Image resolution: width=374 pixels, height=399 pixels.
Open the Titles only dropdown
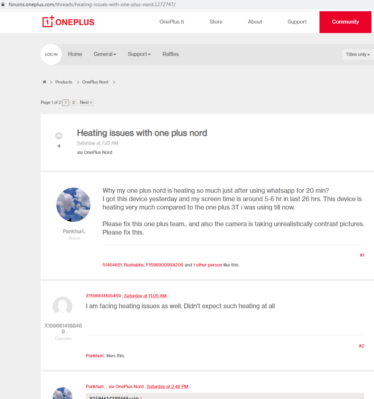pos(357,54)
